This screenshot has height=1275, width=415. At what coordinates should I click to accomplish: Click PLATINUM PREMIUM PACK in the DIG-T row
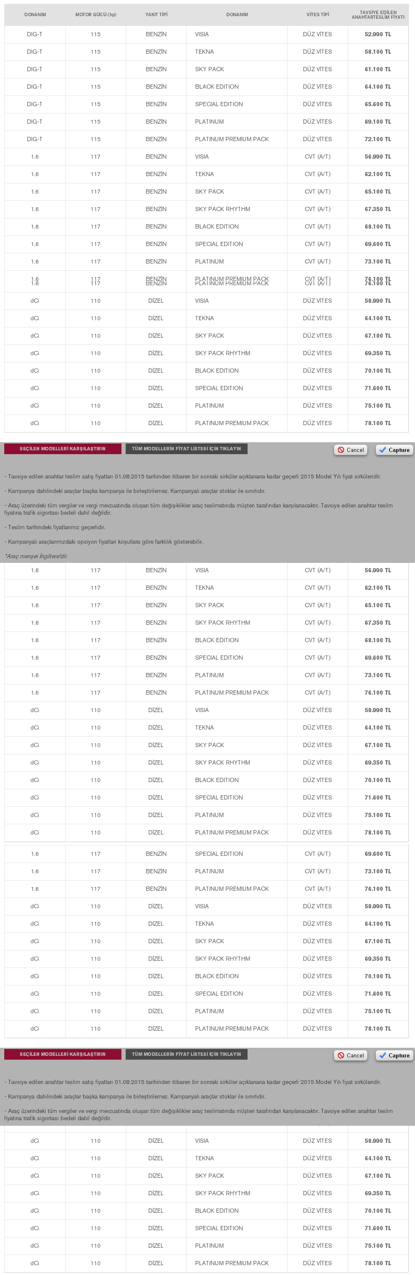232,139
